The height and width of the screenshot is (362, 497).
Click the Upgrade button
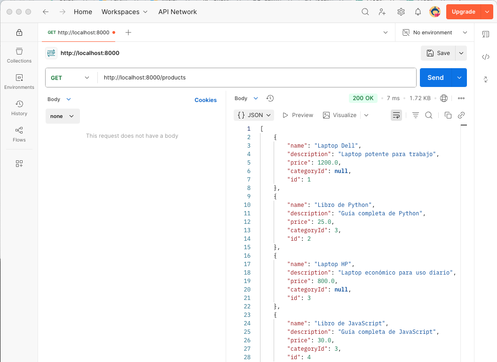(464, 12)
